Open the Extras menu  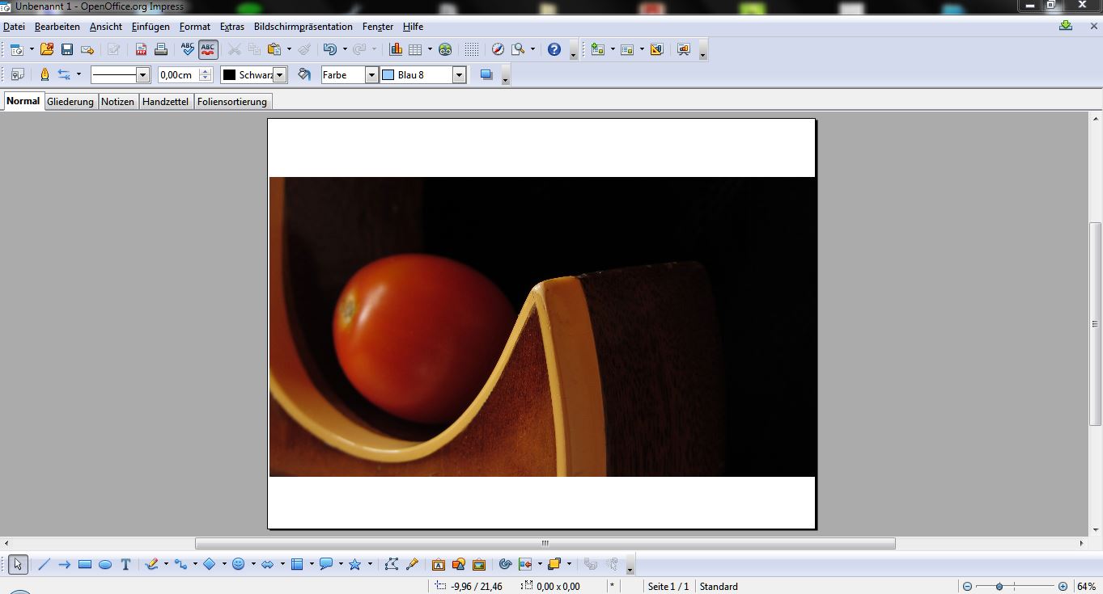(x=232, y=27)
